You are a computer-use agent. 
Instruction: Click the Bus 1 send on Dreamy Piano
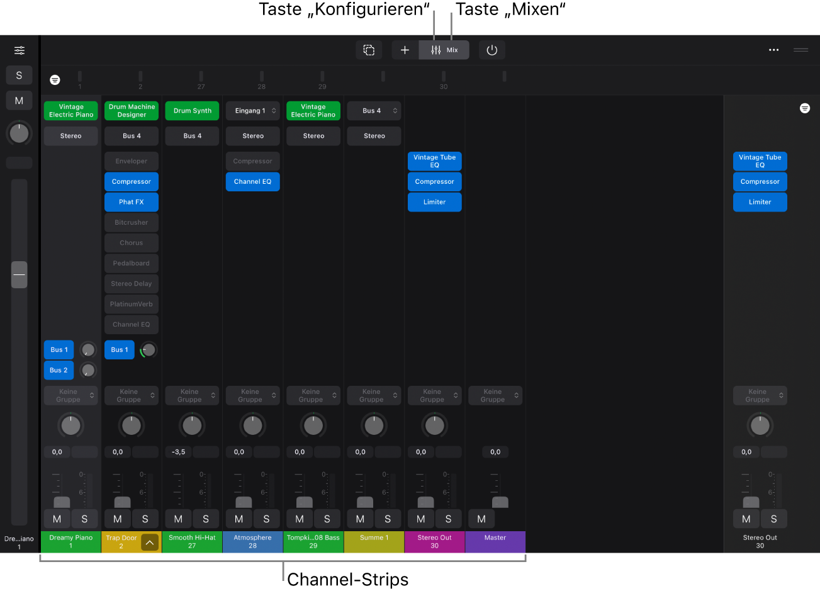coord(59,349)
